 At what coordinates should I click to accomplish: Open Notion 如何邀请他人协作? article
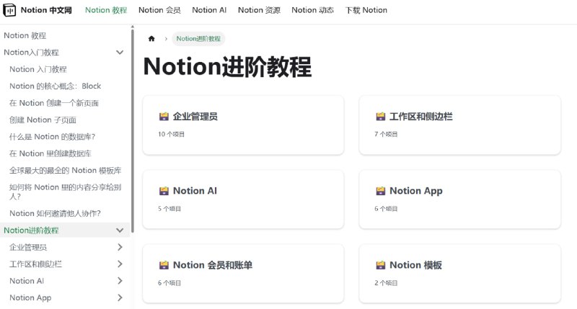pos(55,213)
